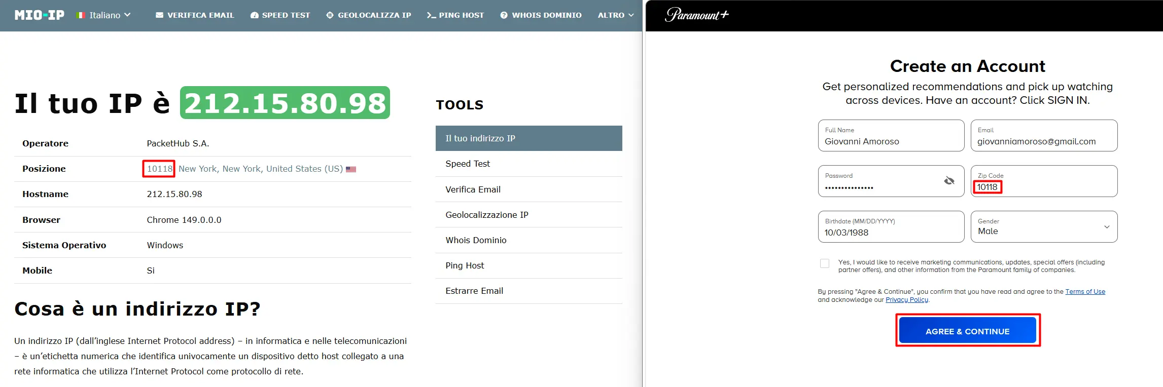Click the Create an Account heading

click(968, 66)
